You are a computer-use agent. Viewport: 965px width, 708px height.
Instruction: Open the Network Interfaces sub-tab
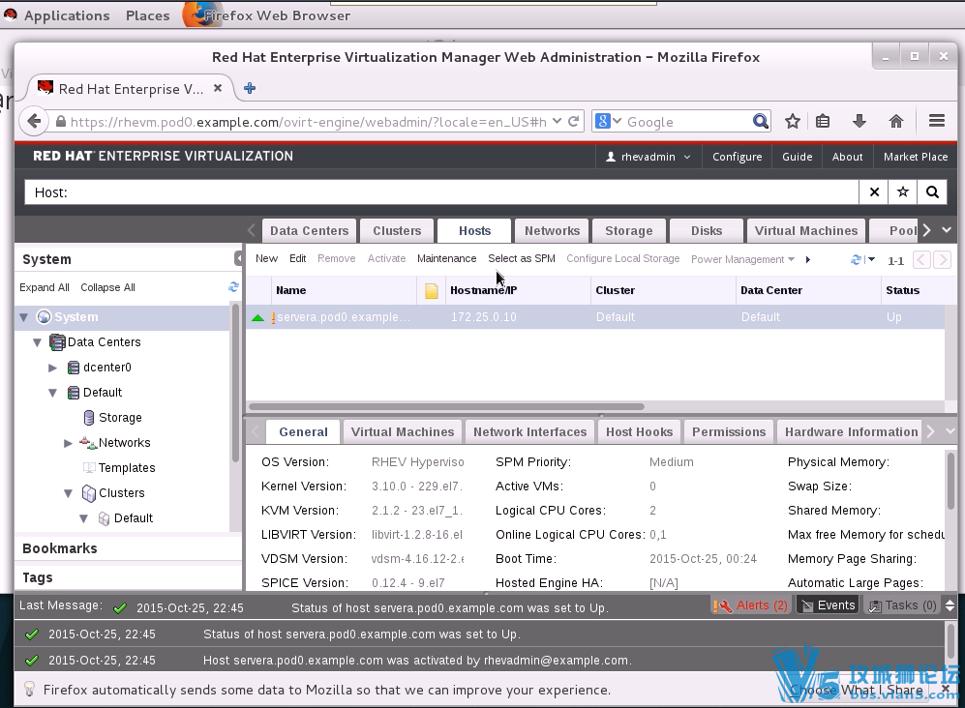(529, 432)
